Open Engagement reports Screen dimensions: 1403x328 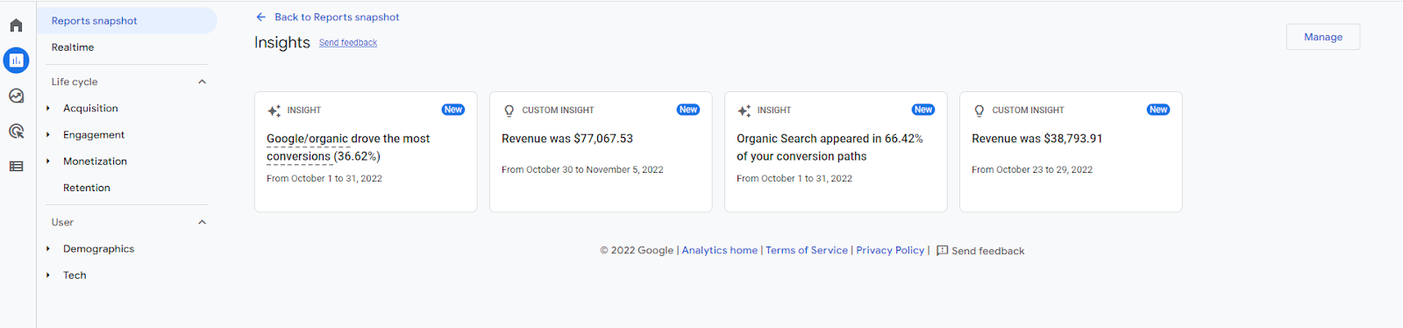point(94,135)
